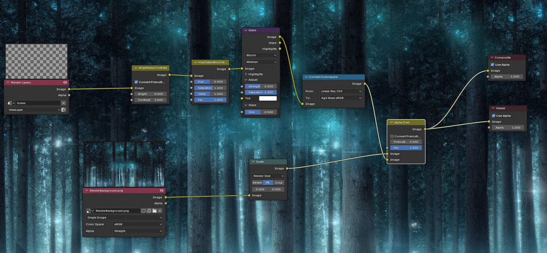Click the Render Layers Alpha output socket
The width and height of the screenshot is (547, 253).
tap(69, 95)
